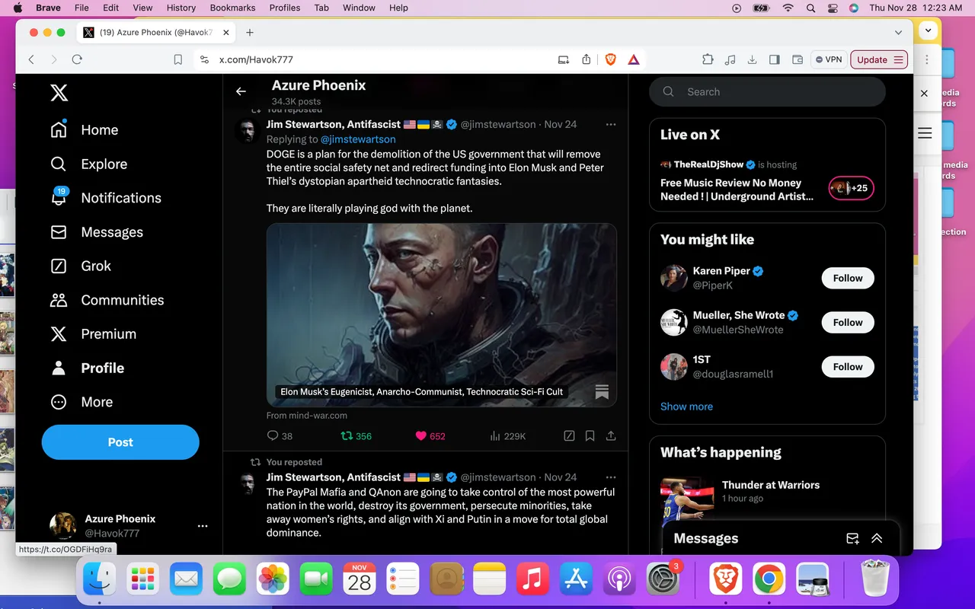Open Explore search page
This screenshot has height=609, width=975.
88,164
